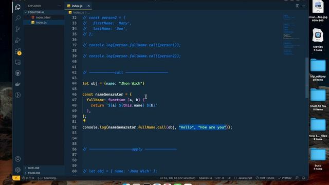Open notifications bell in status bar
Screen dimensions: 329x185
coord(304,178)
